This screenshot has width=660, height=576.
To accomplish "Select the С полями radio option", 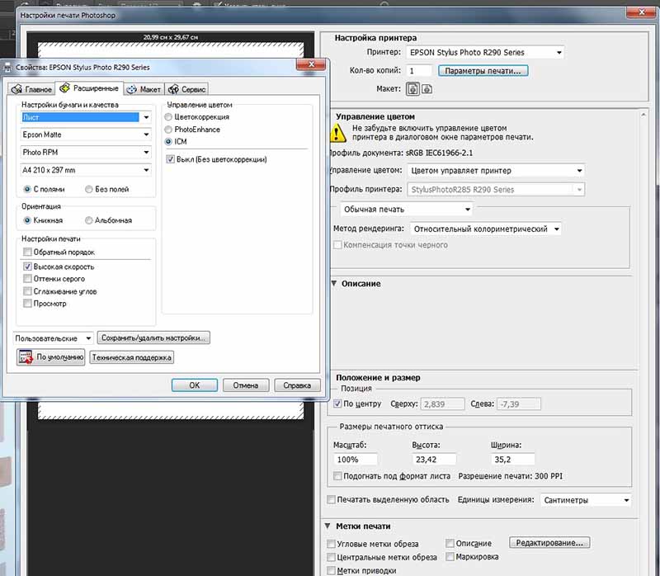I will coord(27,190).
